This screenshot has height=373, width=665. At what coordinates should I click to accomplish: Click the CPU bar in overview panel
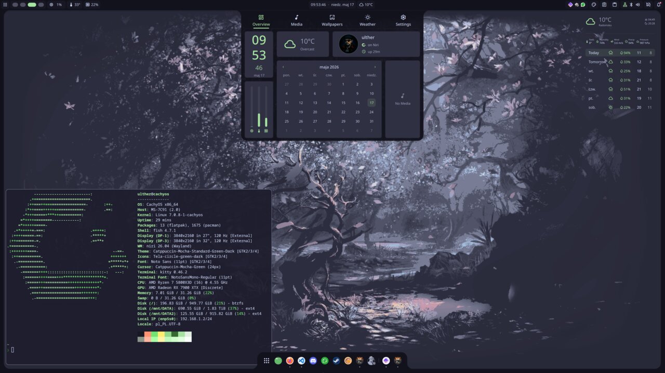(251, 106)
